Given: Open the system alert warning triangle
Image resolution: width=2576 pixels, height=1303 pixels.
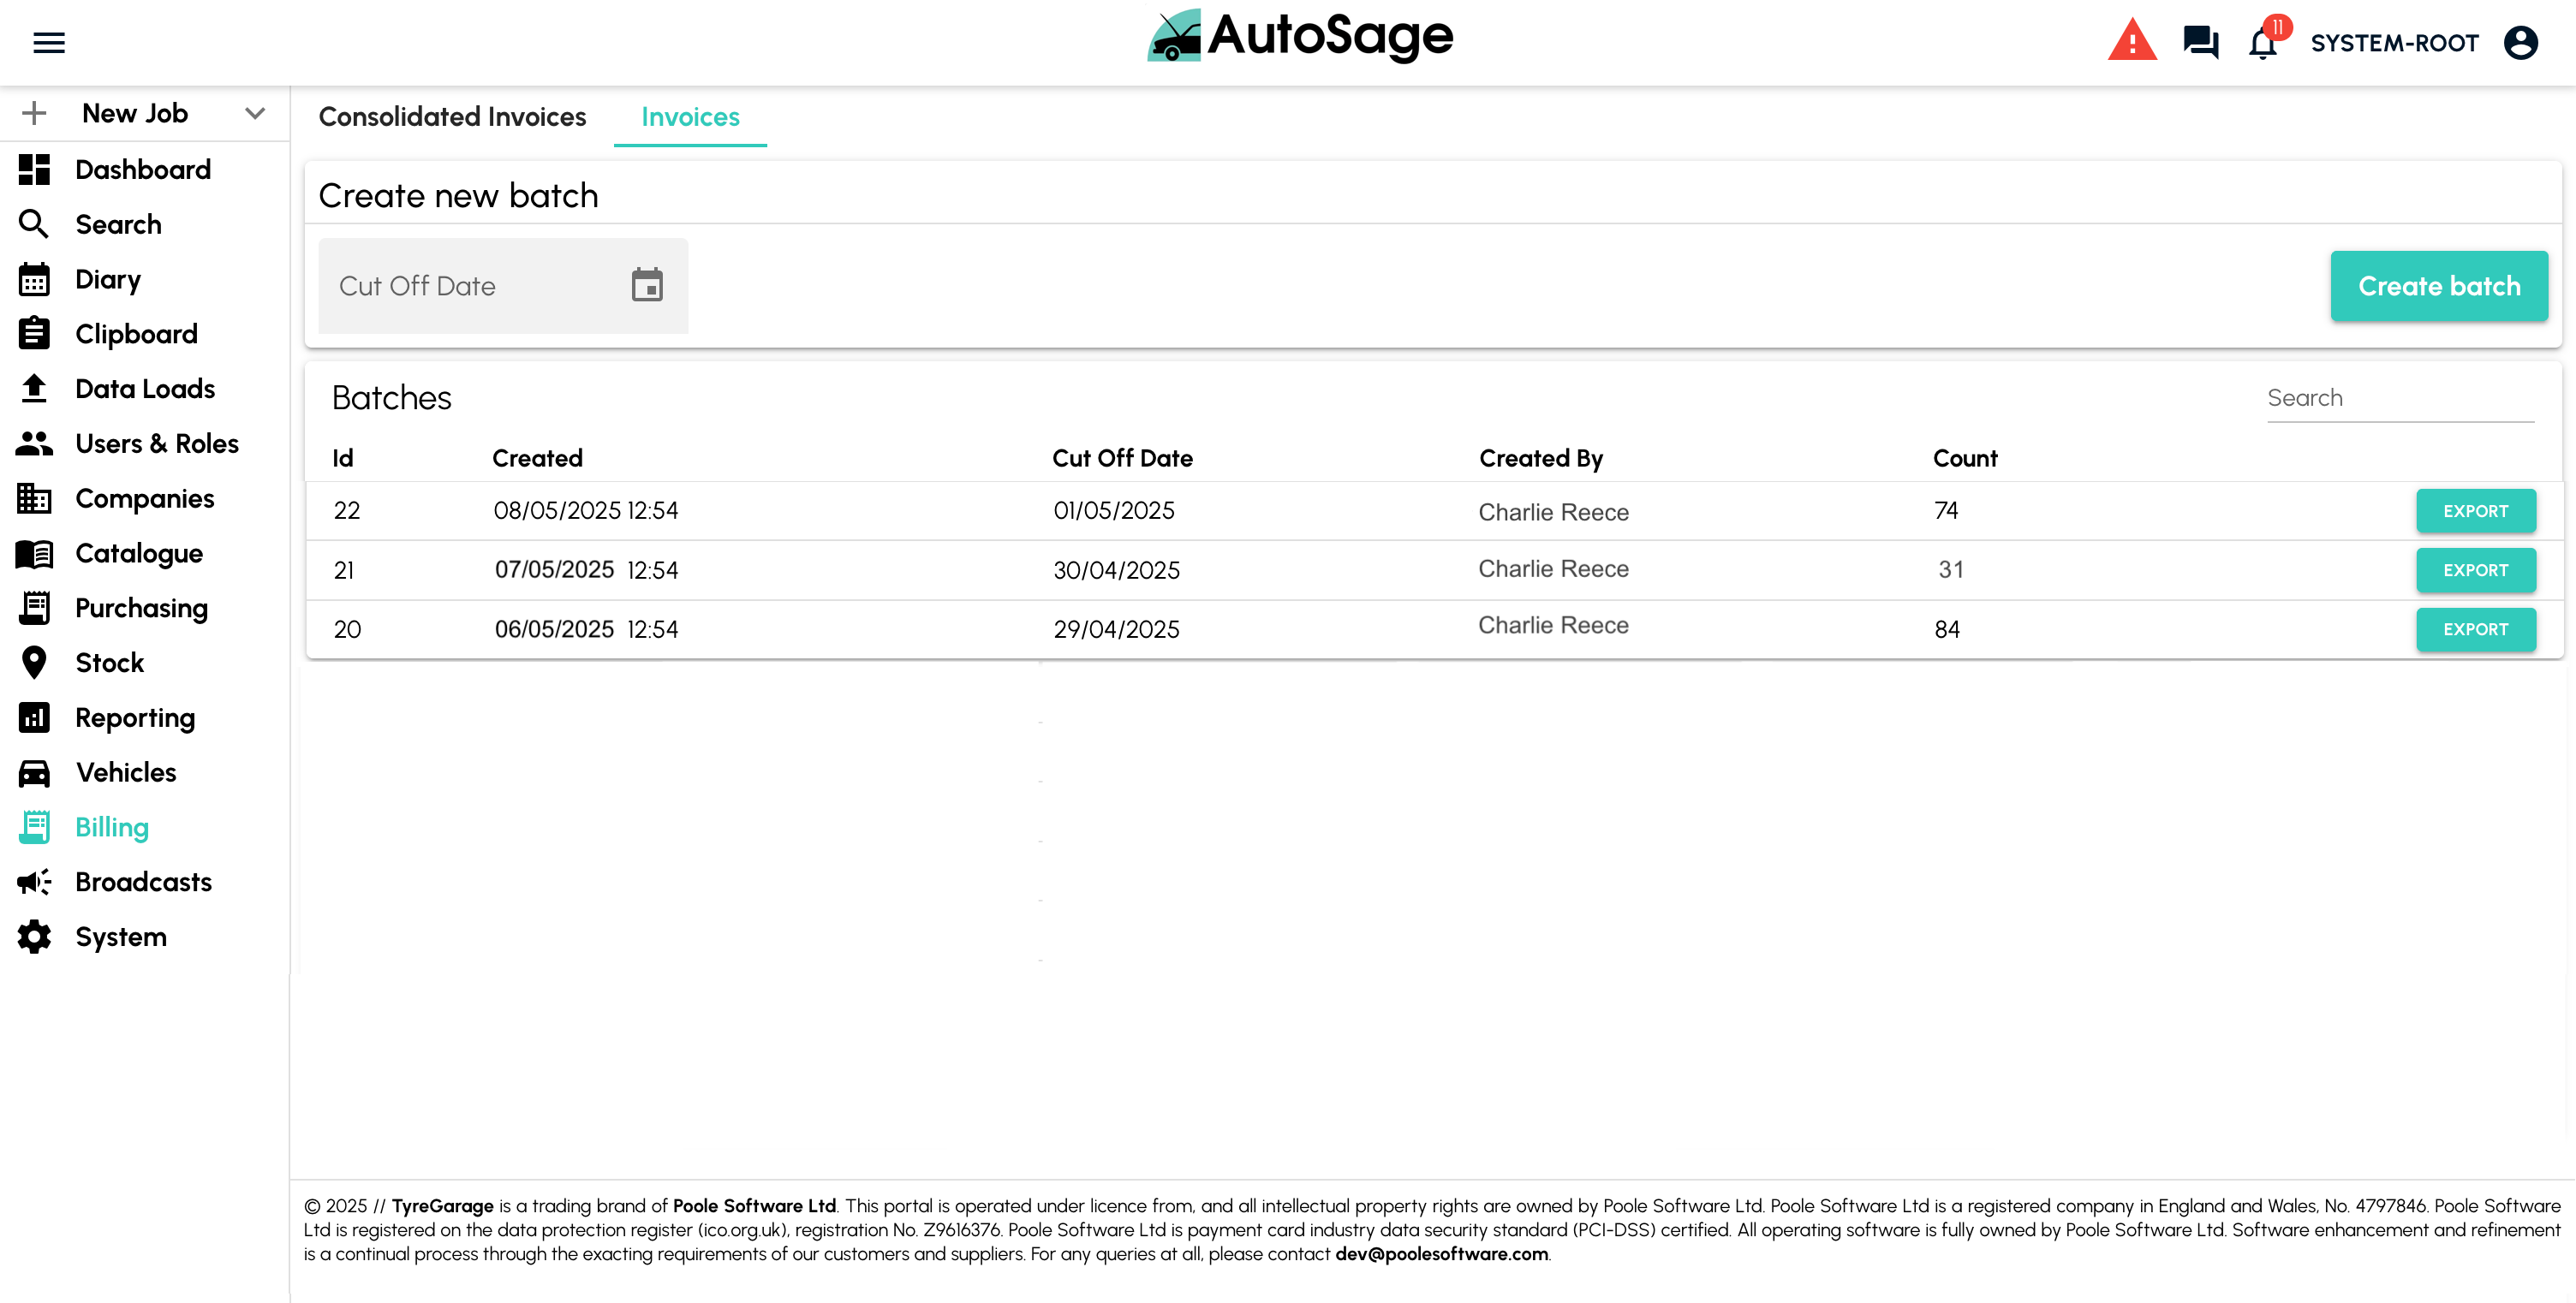Looking at the screenshot, I should [2132, 42].
